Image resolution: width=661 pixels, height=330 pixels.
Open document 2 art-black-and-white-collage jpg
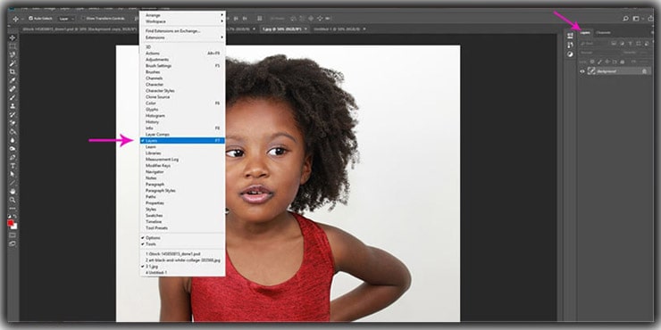182,260
